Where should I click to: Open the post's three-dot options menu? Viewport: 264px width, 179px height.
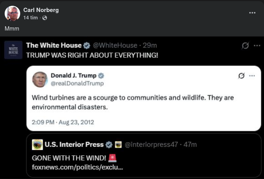(x=252, y=13)
